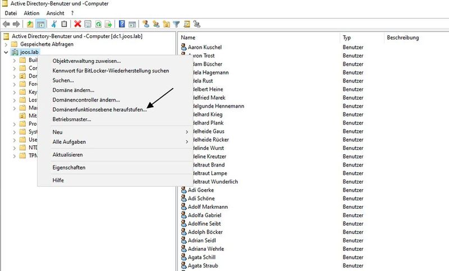The height and width of the screenshot is (271, 449).
Task: Choose Domänenfunktionsebene heraufstufen from context menu
Action: point(99,109)
